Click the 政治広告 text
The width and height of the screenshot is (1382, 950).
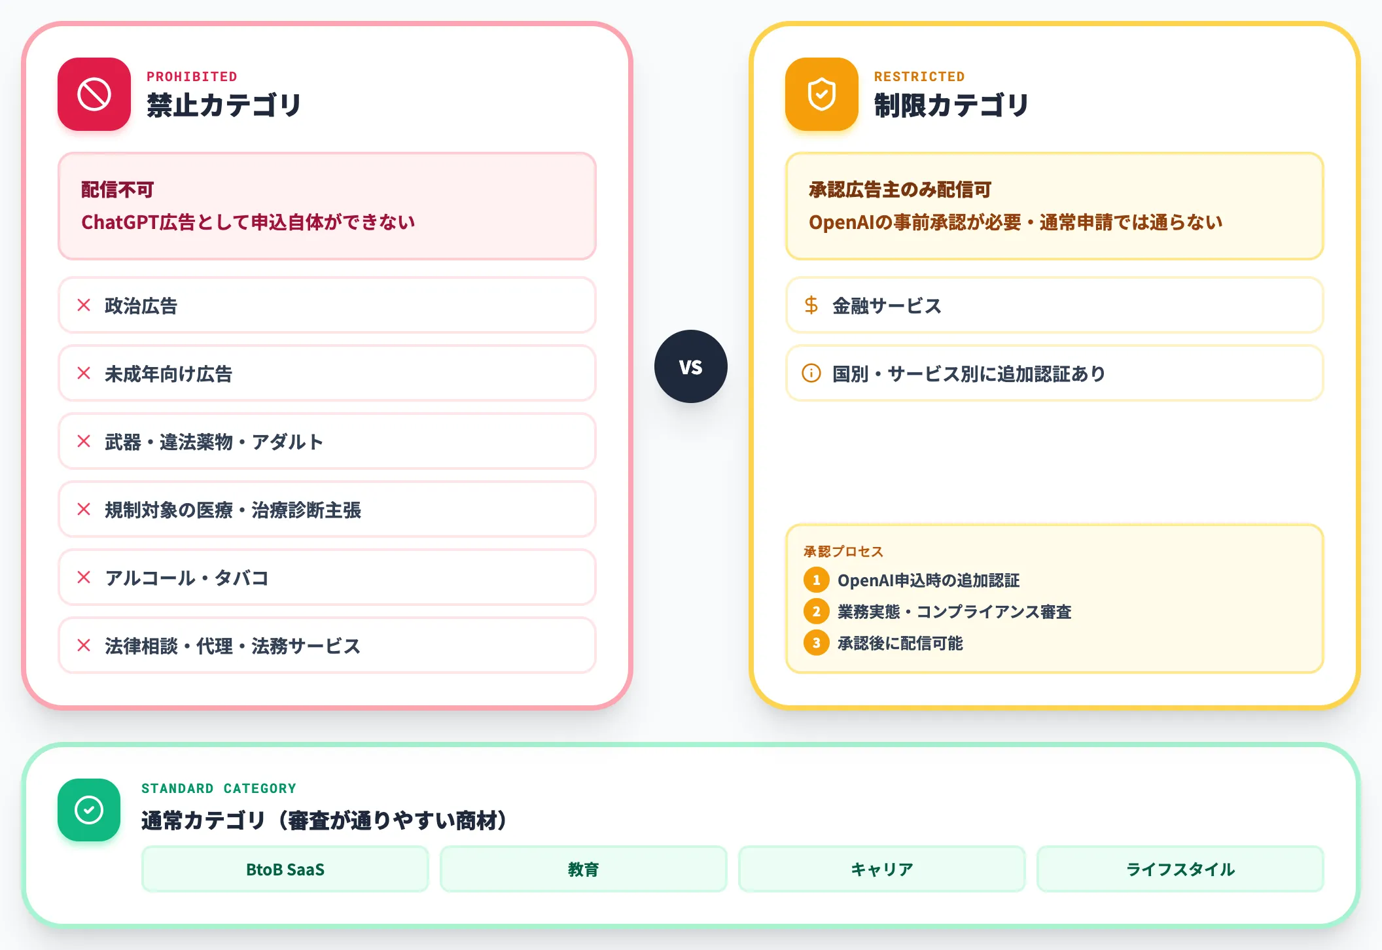(141, 306)
